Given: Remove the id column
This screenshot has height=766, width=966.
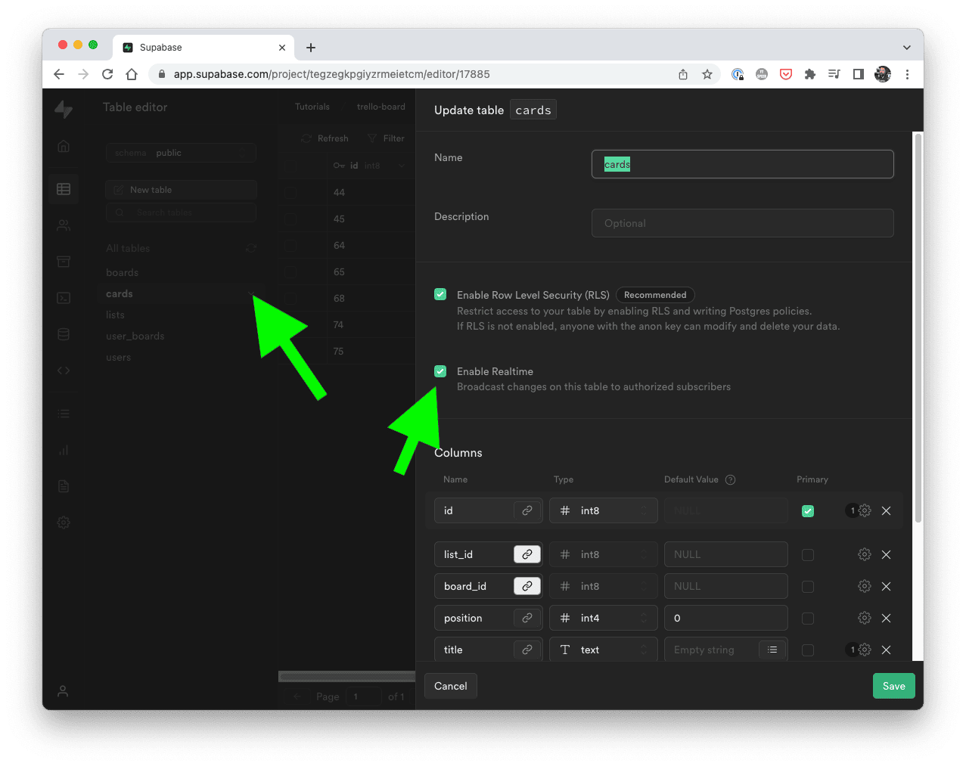Looking at the screenshot, I should coord(887,510).
